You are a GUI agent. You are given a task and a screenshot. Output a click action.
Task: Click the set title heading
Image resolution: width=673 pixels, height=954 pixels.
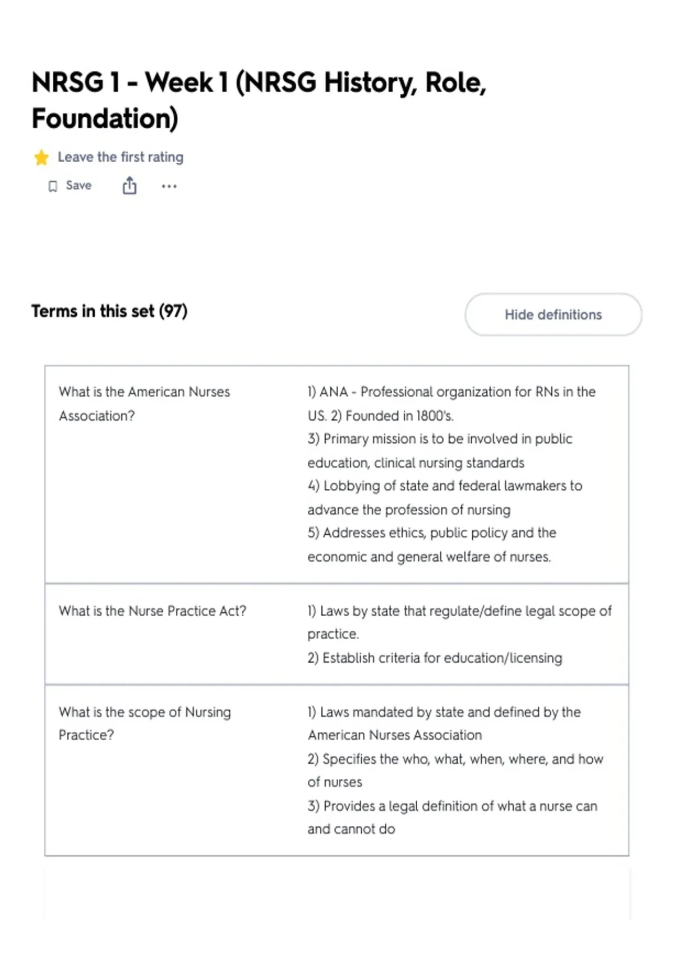coord(259,100)
